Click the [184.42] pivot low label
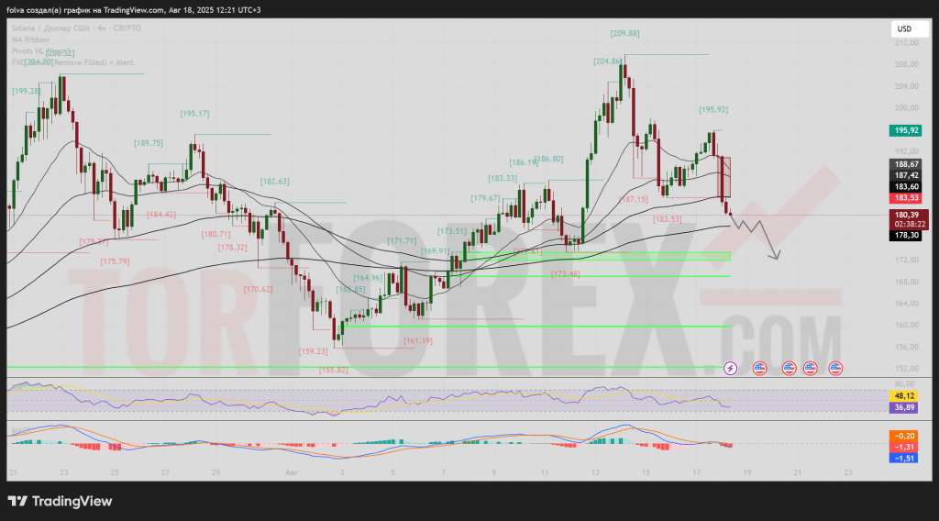Screen dimensions: 939x521 coord(161,215)
